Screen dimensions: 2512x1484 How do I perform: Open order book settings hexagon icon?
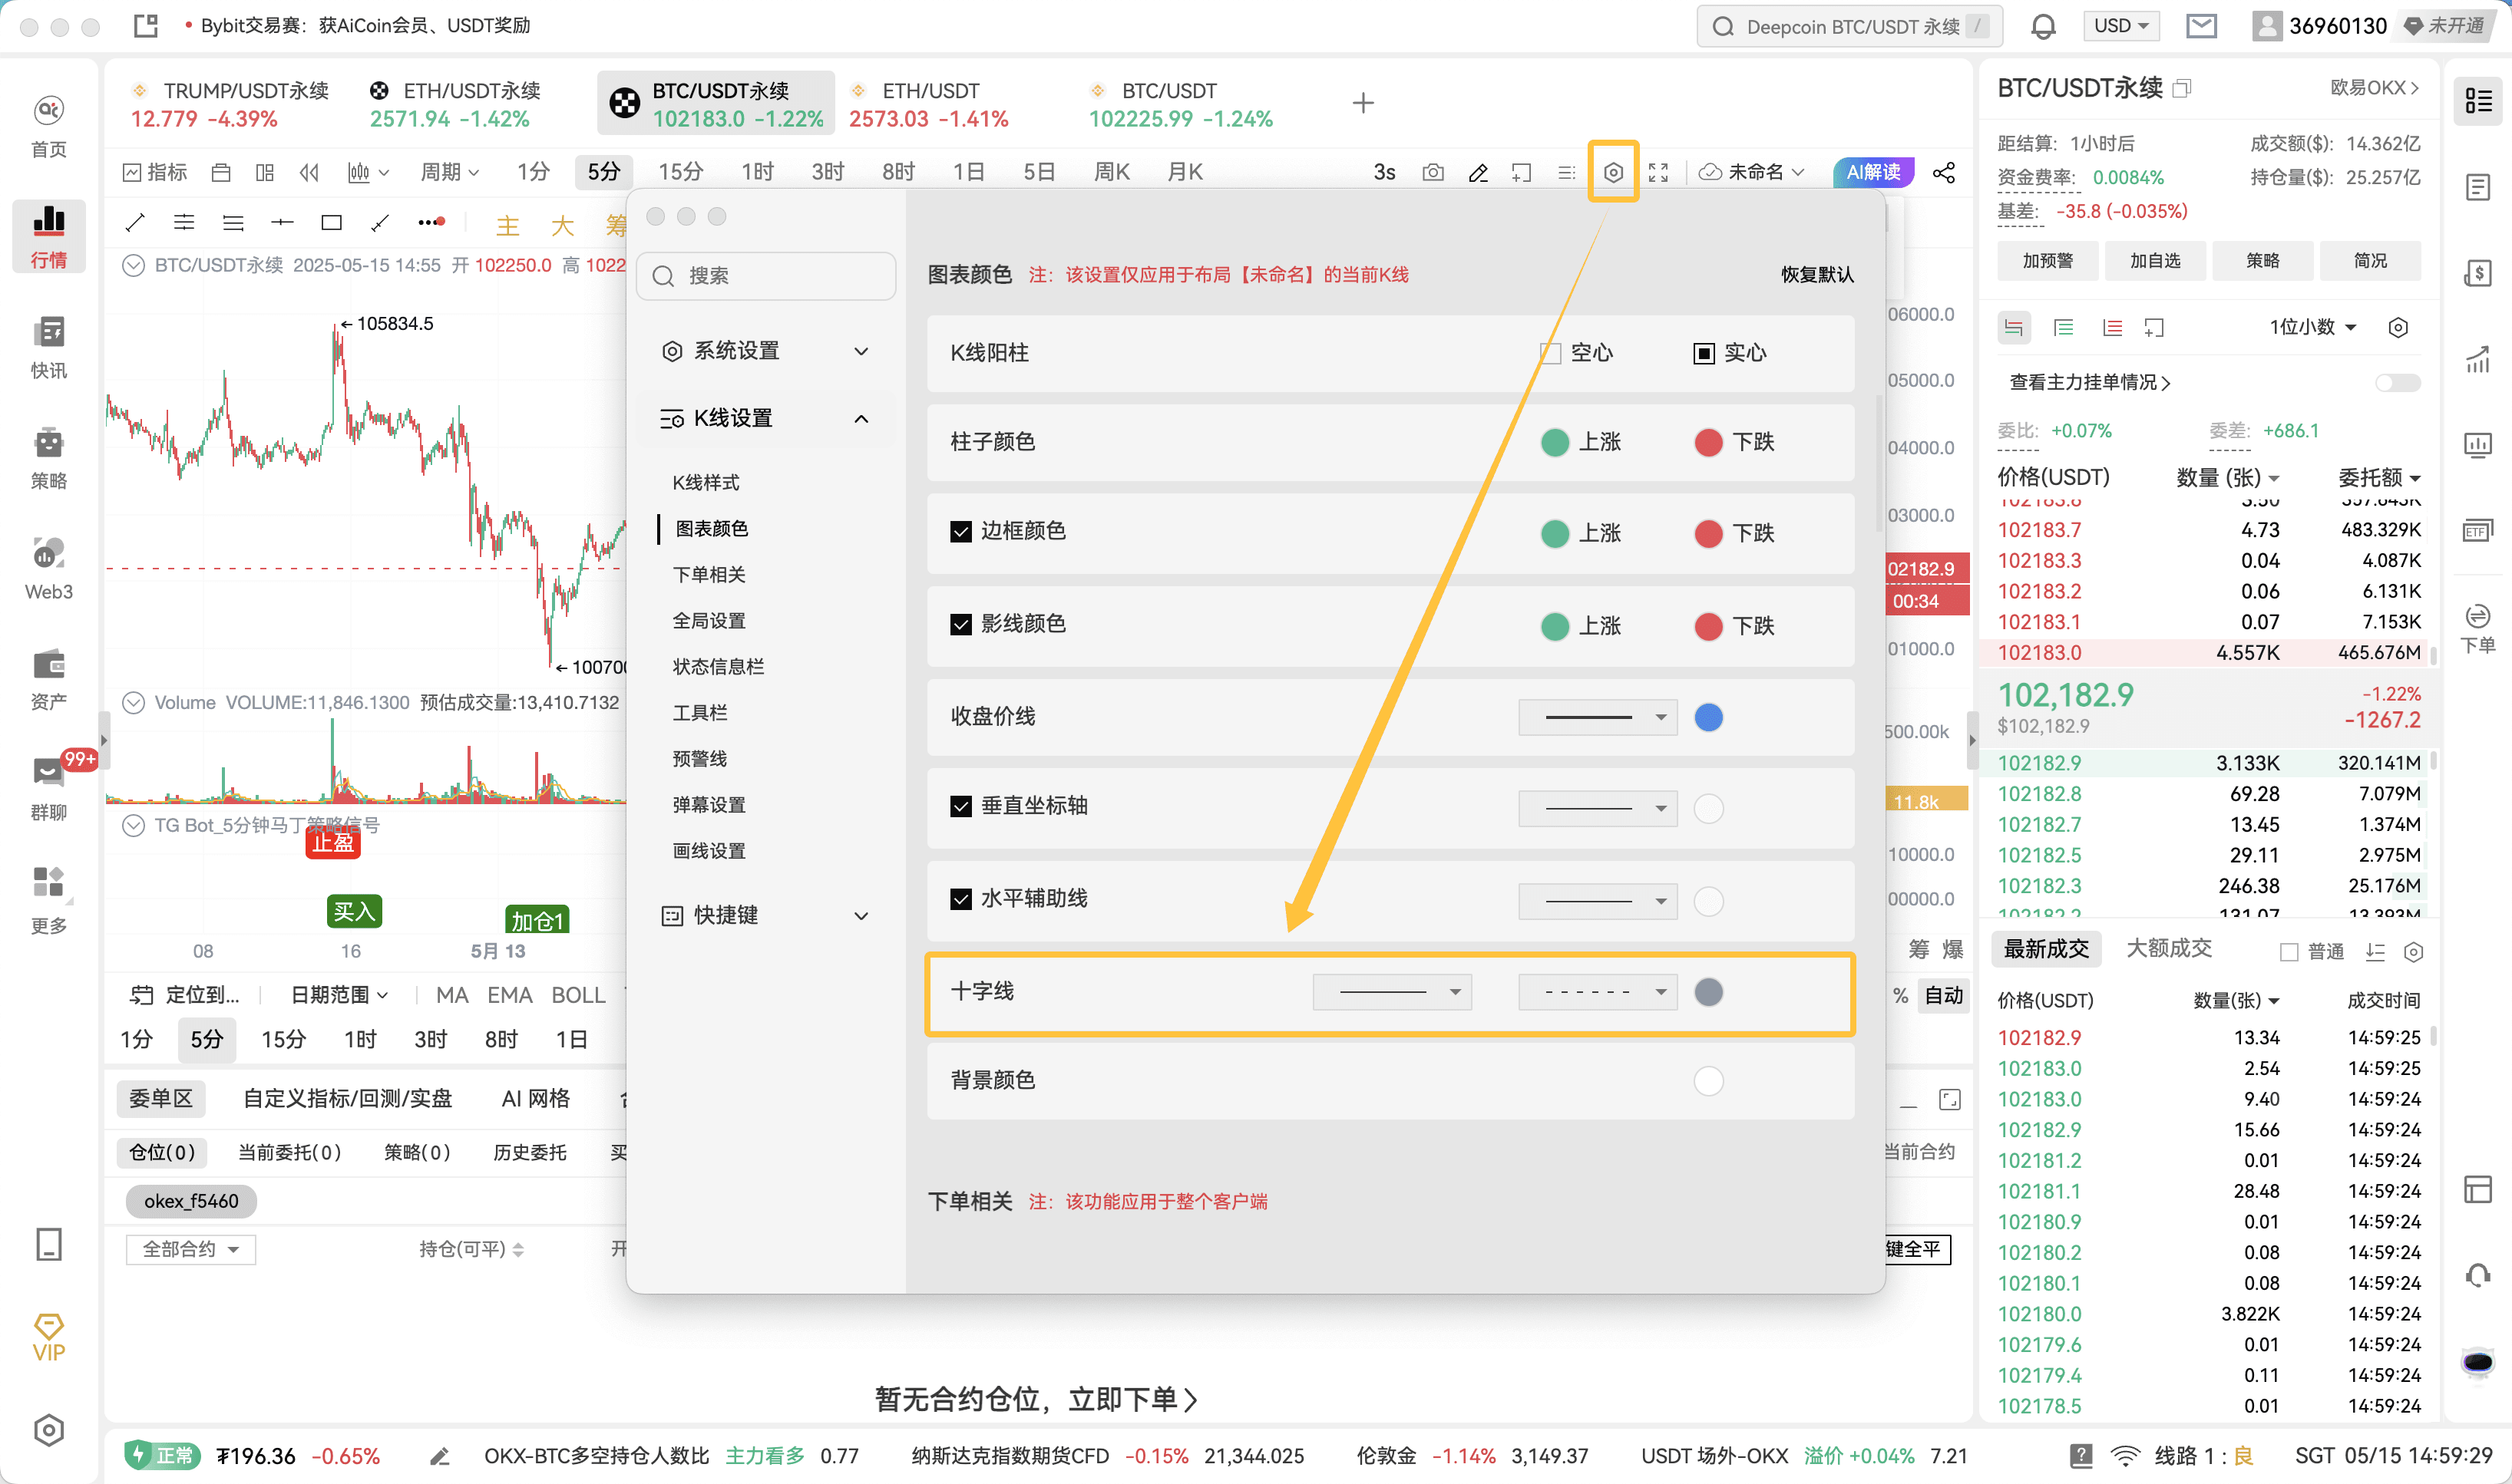coord(2398,328)
